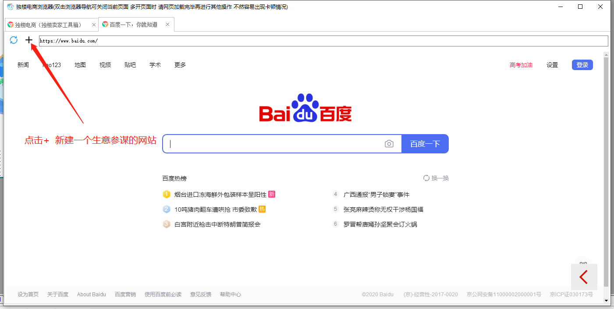Open the 新闻 news link

pyautogui.click(x=23, y=65)
